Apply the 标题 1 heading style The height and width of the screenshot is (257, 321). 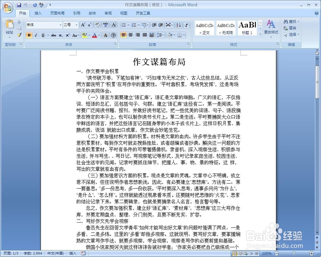click(247, 28)
